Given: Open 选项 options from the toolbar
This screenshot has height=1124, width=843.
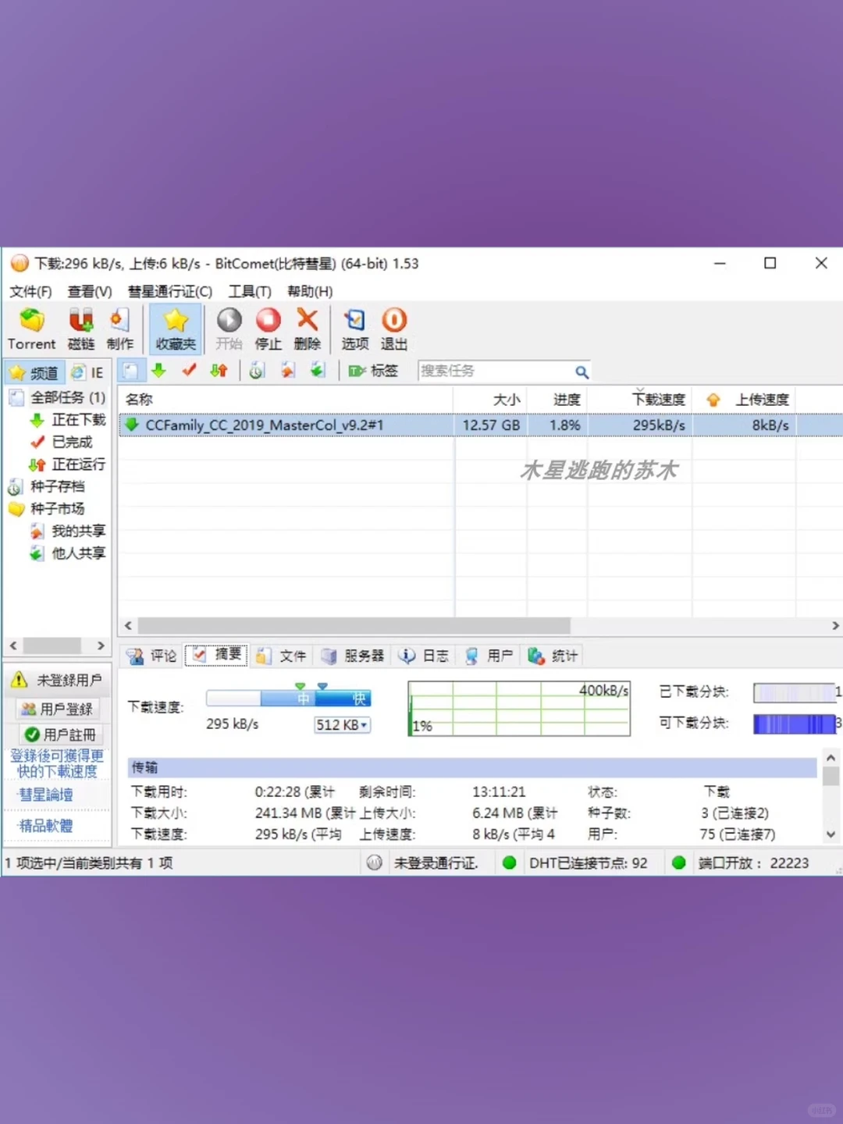Looking at the screenshot, I should pyautogui.click(x=355, y=329).
